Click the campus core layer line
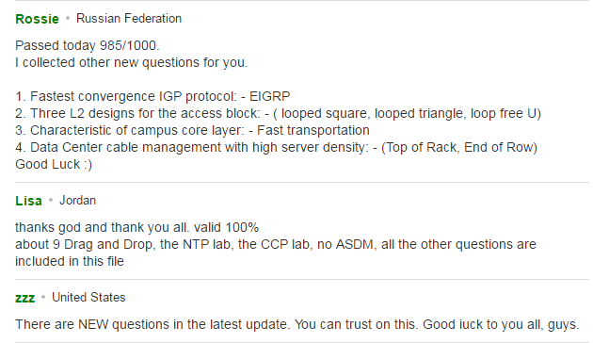The height and width of the screenshot is (343, 593). pos(193,130)
